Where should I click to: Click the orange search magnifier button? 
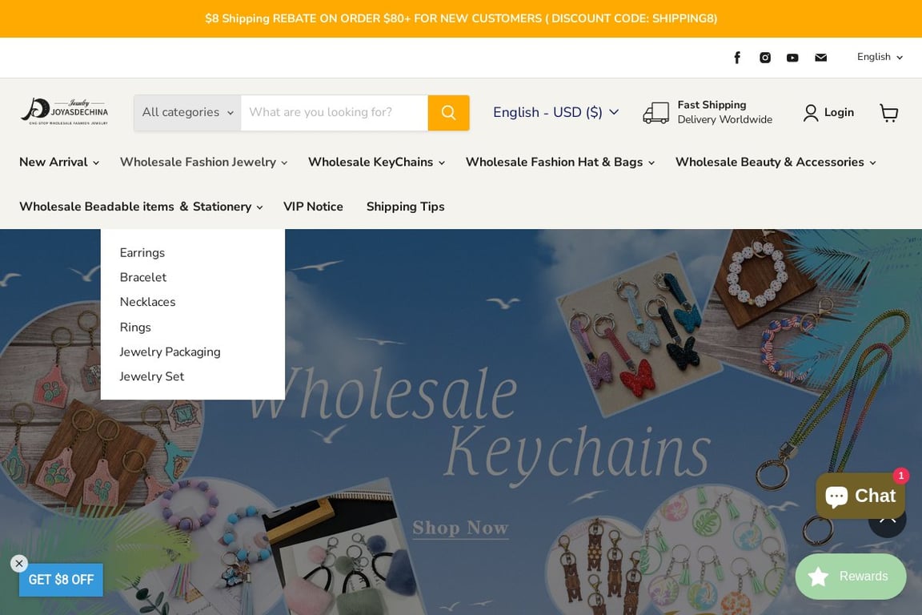coord(449,112)
